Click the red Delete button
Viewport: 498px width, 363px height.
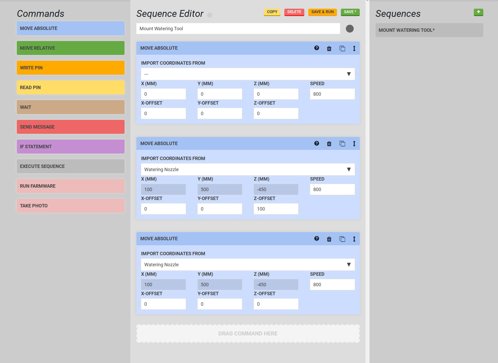[x=294, y=12]
